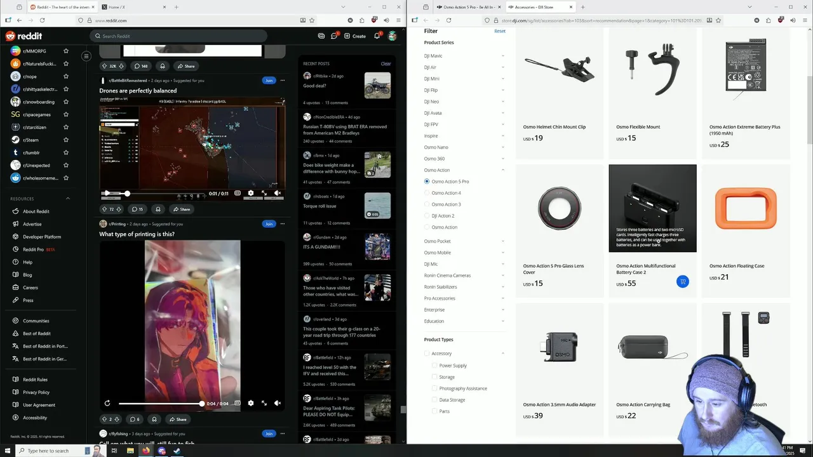Image resolution: width=813 pixels, height=457 pixels.
Task: Check the Photography Assistance filter checkbox
Action: coord(434,388)
